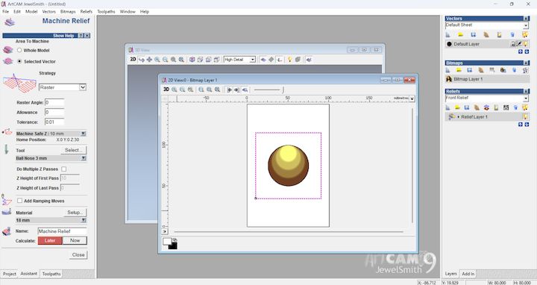This screenshot has height=285, width=537.
Task: Open the Default Sheet dropdown
Action: pos(526,25)
